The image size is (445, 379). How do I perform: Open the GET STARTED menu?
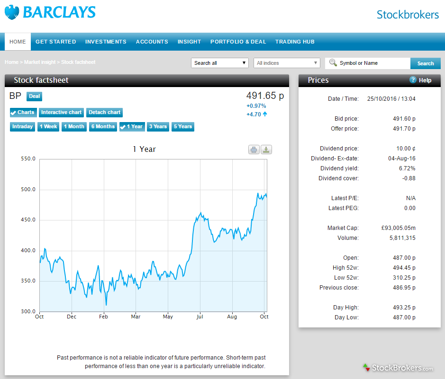(55, 42)
